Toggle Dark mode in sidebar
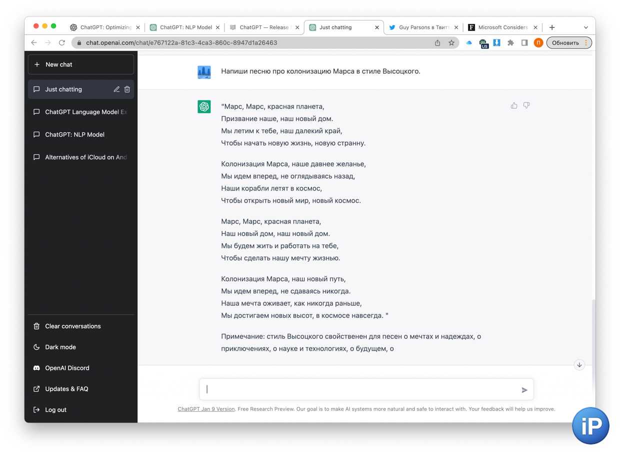This screenshot has width=620, height=455. click(60, 347)
